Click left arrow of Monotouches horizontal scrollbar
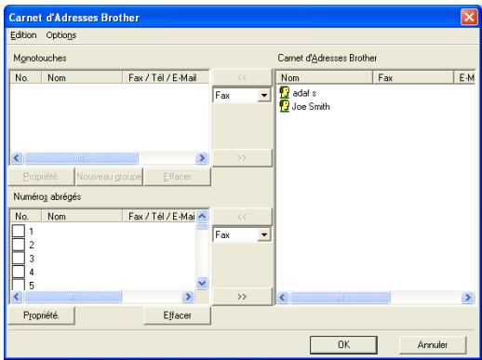The image size is (482, 360). pyautogui.click(x=17, y=158)
